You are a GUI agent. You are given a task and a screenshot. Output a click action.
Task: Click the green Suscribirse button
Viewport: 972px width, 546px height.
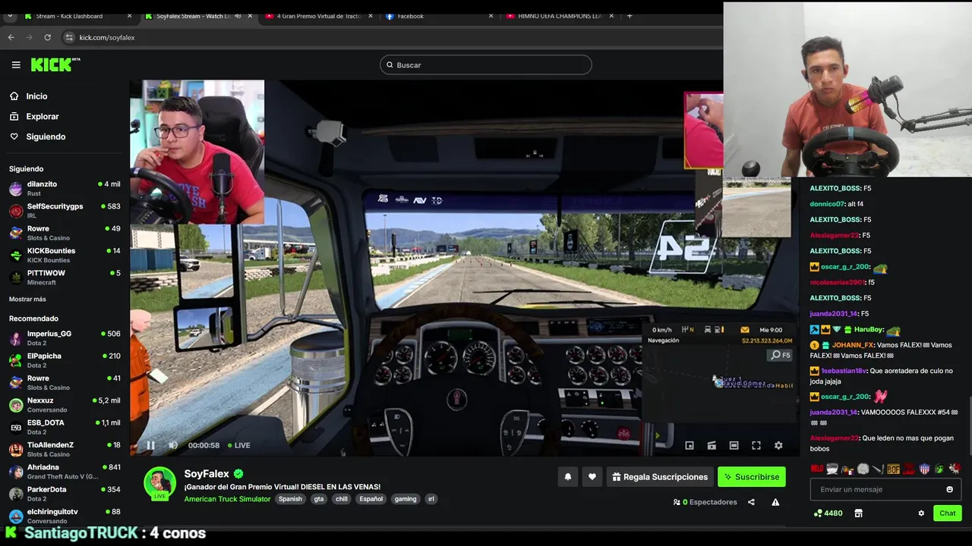click(x=752, y=477)
